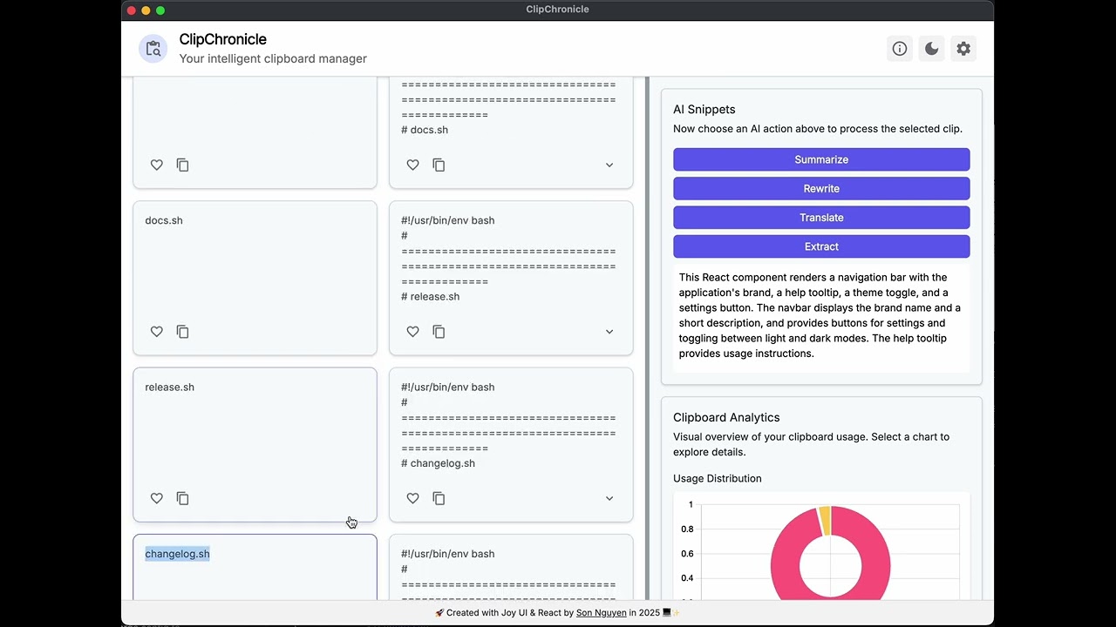Viewport: 1116px width, 627px height.
Task: Run the Rewrite AI action
Action: pyautogui.click(x=821, y=188)
